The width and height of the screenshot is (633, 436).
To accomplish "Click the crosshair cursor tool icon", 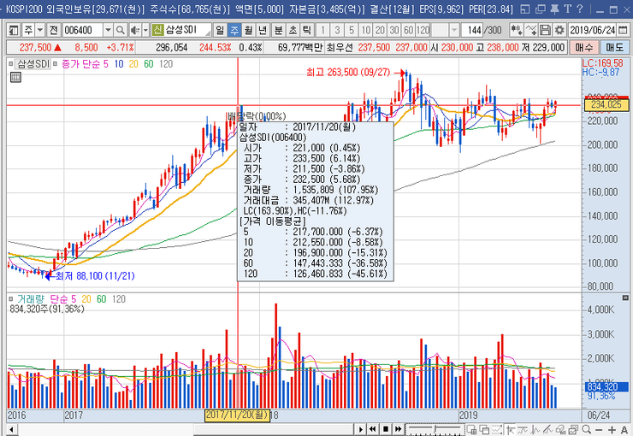I will point(511,429).
